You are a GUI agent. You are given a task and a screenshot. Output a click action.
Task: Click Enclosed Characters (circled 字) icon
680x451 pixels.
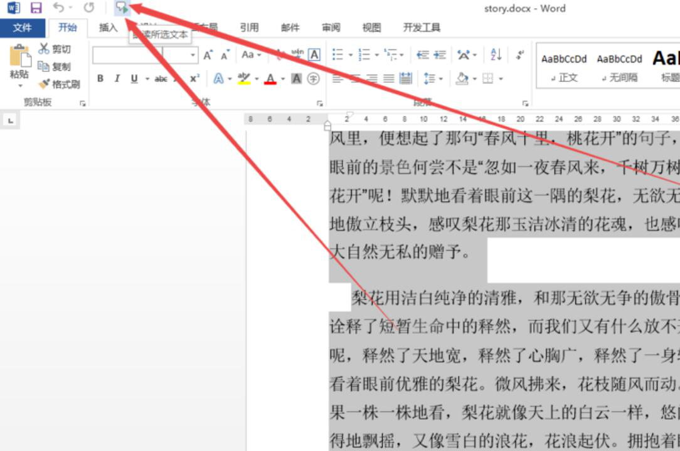[x=314, y=78]
